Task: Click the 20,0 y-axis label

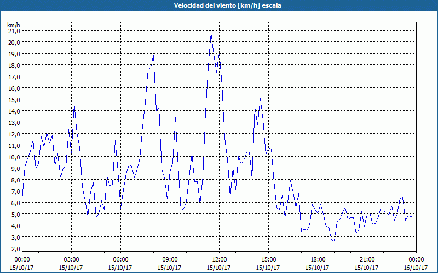Action: (14, 42)
